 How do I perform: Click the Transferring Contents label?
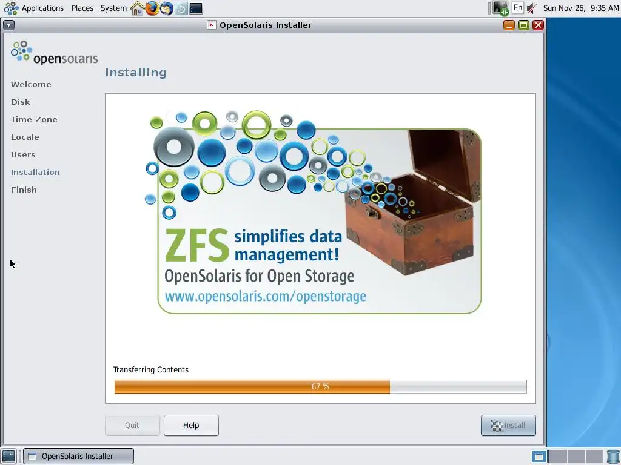tap(151, 370)
